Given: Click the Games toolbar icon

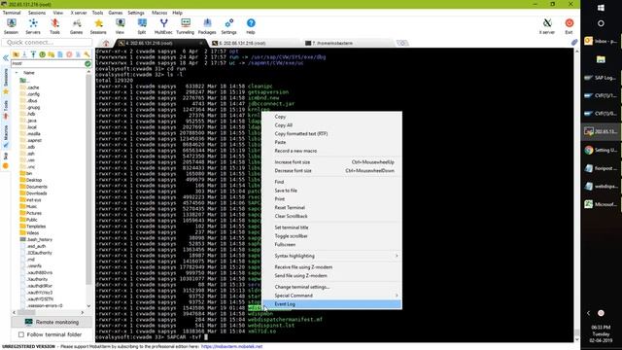Looking at the screenshot, I should click(x=76, y=26).
